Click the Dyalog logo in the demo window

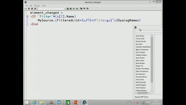click(x=136, y=27)
